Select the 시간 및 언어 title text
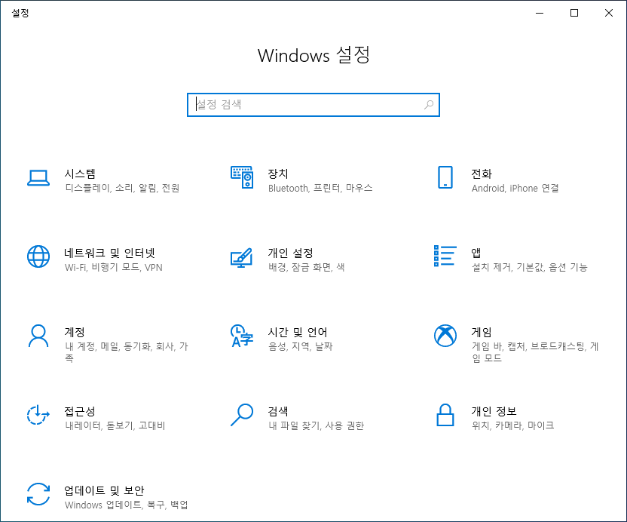 (298, 332)
